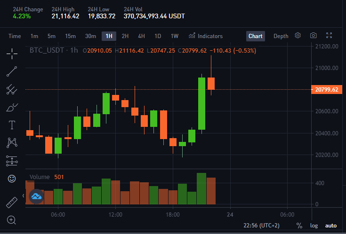Viewport: 346px width, 234px height.
Task: Switch to the Depth tab
Action: (281, 36)
